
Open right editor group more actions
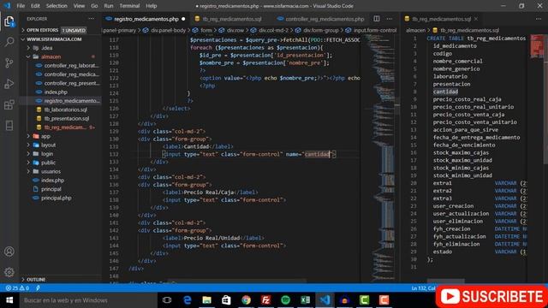[x=539, y=19]
